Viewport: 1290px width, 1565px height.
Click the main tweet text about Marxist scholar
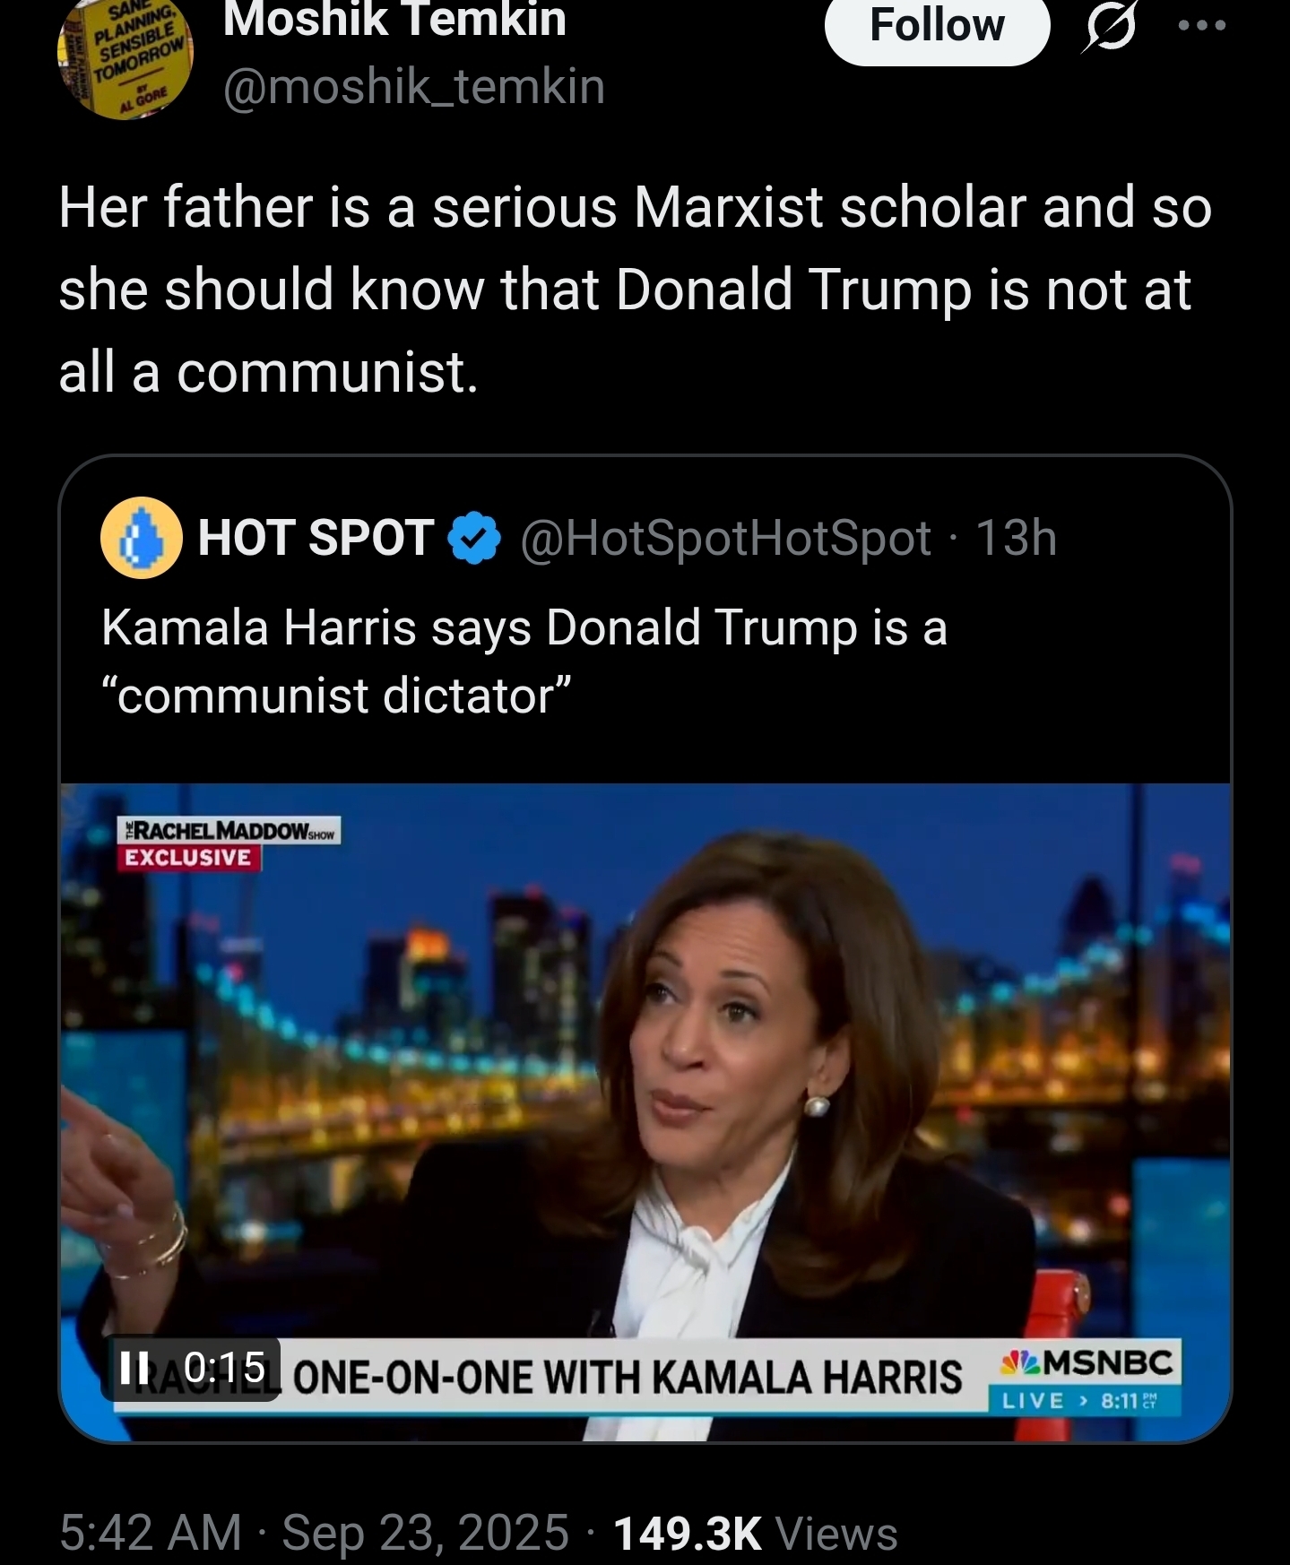[634, 289]
